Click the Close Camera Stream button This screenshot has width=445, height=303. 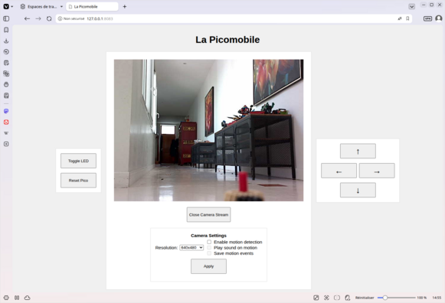point(208,214)
